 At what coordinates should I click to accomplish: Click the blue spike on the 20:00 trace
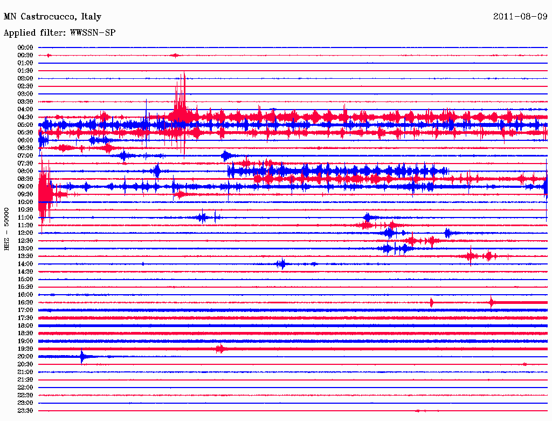tap(82, 357)
